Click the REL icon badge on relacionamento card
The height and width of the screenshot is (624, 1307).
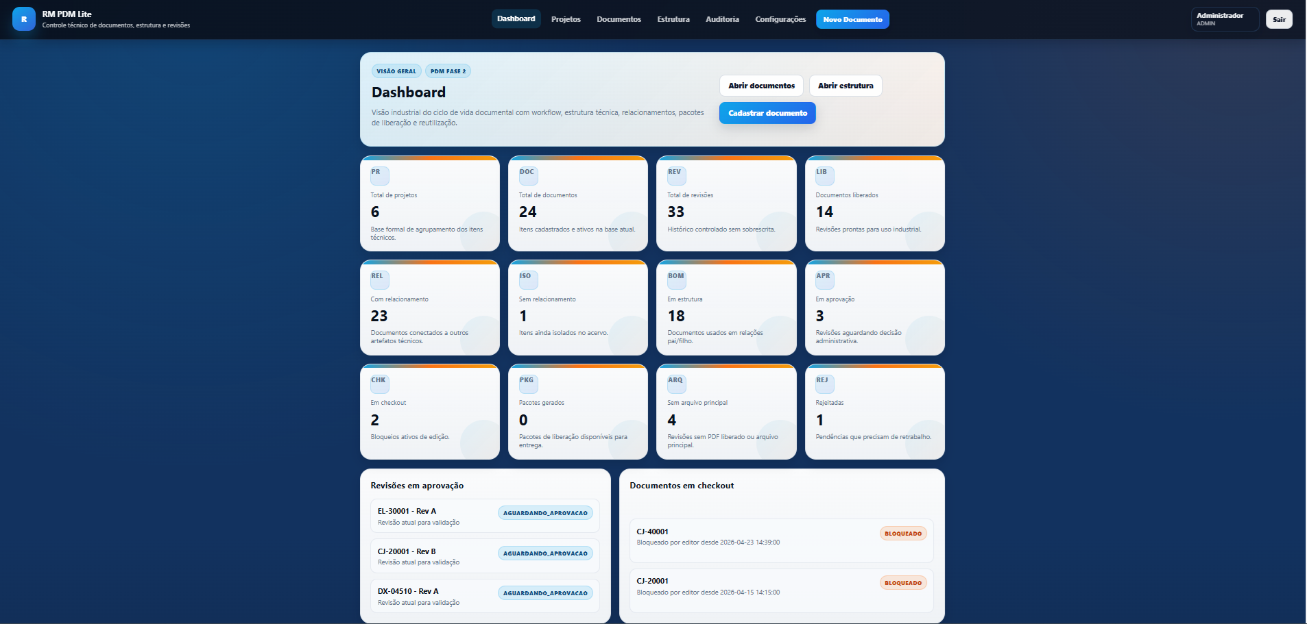coord(380,280)
